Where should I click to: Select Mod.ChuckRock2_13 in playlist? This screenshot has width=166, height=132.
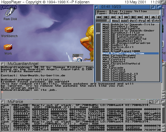pyautogui.click(x=131, y=74)
